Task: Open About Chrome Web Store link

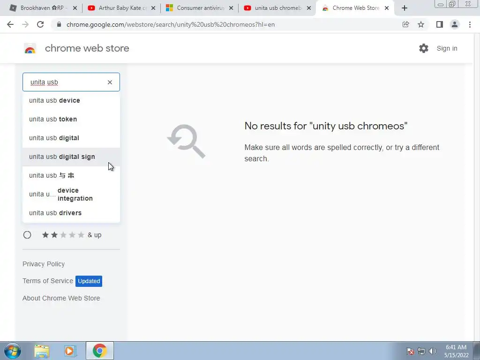Action: tap(61, 298)
